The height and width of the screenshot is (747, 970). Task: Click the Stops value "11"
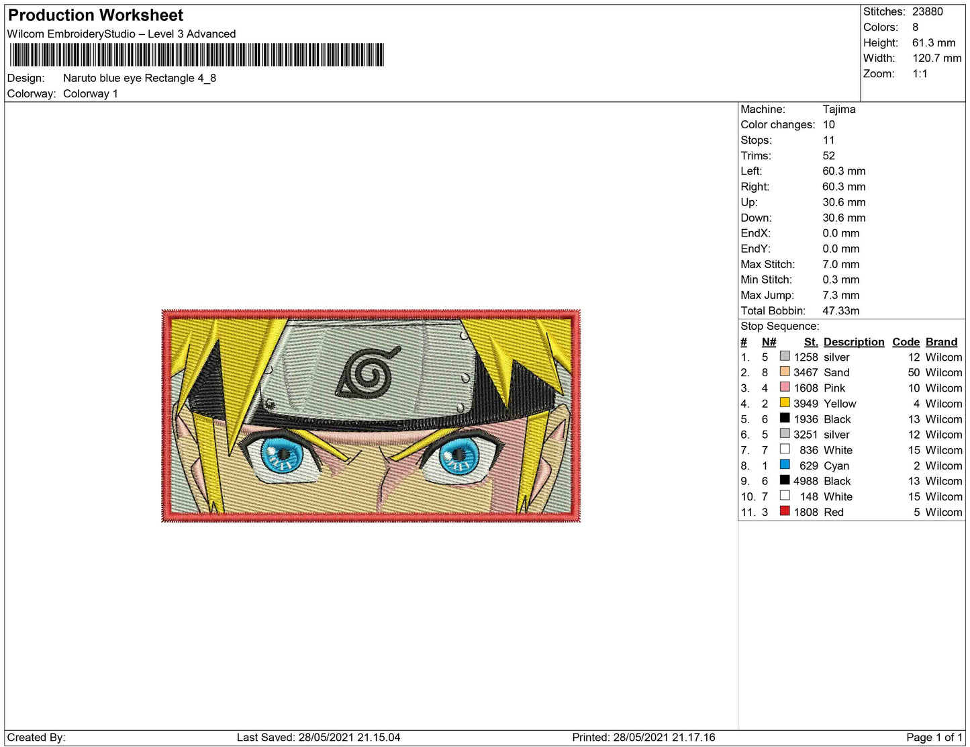[x=828, y=140]
